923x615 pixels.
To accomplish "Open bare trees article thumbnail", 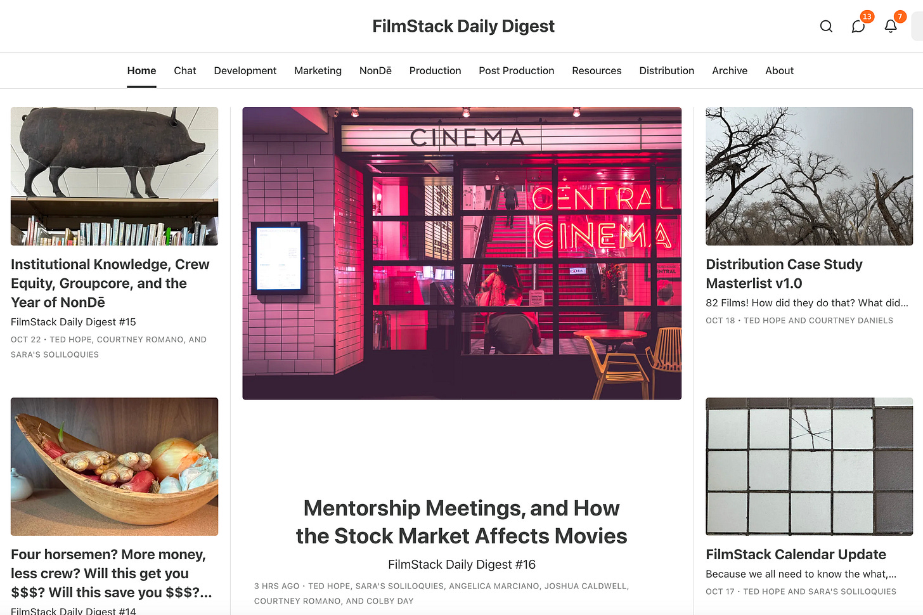I will (x=810, y=176).
